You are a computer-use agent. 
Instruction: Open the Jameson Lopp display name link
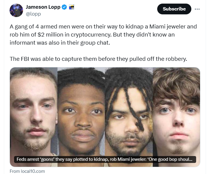[x=43, y=7]
